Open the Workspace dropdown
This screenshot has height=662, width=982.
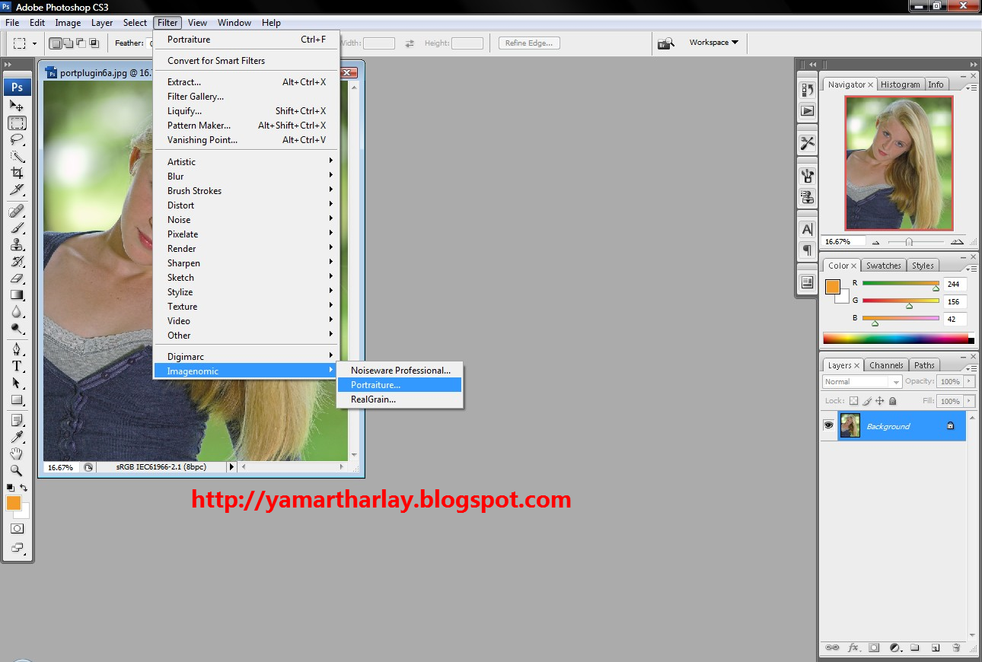click(x=713, y=43)
